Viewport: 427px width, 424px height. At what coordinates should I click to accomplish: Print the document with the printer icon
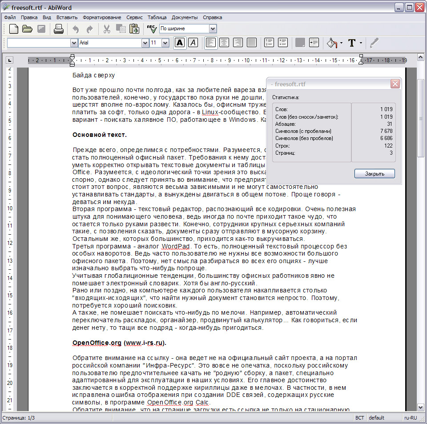click(59, 29)
